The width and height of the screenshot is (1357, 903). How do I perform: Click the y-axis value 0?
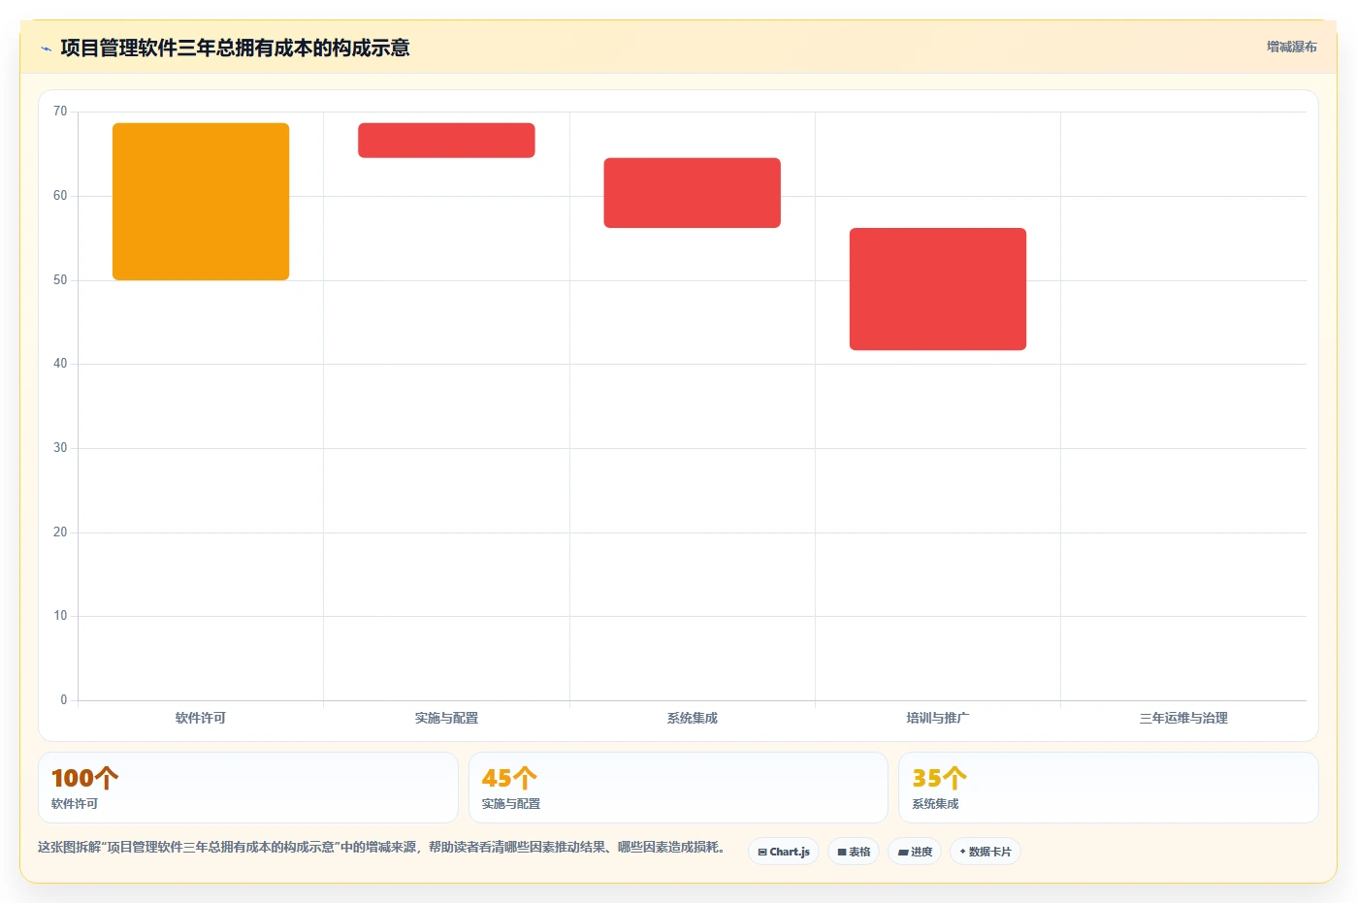coord(64,700)
